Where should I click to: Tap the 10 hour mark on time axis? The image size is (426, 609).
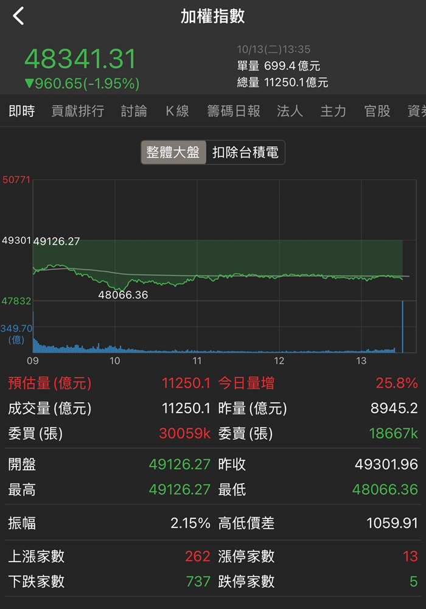(x=115, y=361)
